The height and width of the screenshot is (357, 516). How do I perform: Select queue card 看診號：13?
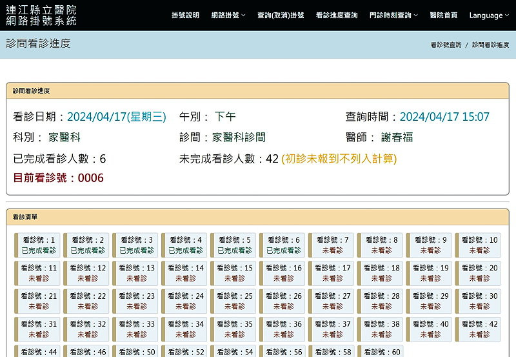click(x=135, y=273)
